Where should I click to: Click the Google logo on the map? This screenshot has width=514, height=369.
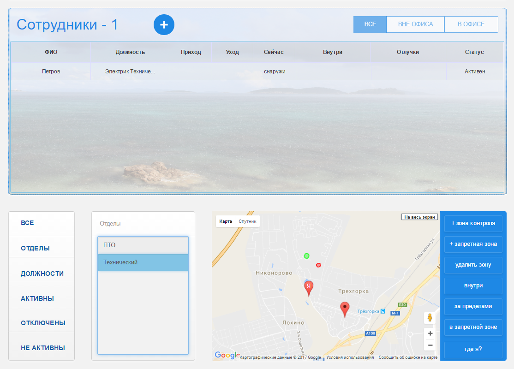pos(227,355)
